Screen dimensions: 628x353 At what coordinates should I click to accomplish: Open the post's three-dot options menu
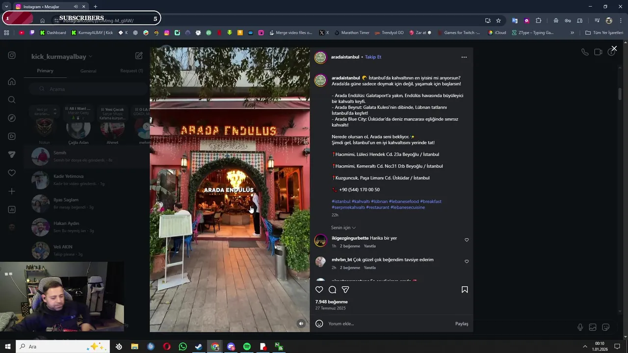(464, 57)
